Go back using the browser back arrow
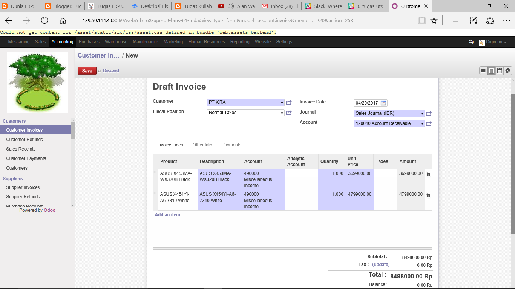Viewport: 515px width, 289px height. [x=8, y=21]
